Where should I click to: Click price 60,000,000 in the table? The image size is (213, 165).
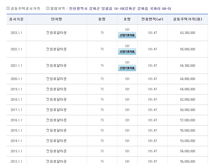188,110
